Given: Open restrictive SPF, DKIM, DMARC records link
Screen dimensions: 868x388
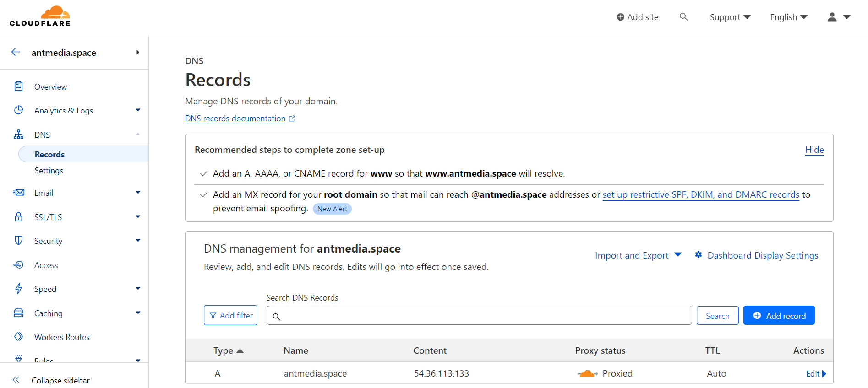Looking at the screenshot, I should 701,194.
